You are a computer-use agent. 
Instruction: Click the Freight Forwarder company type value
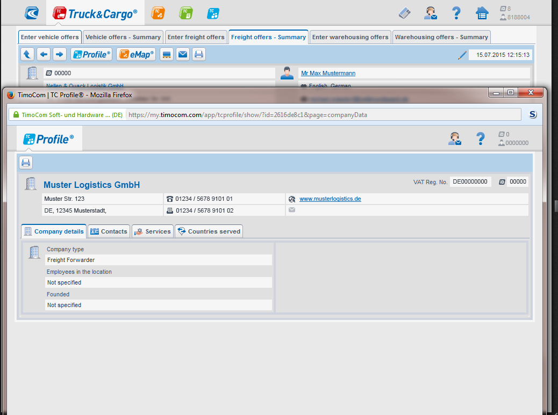pyautogui.click(x=159, y=260)
